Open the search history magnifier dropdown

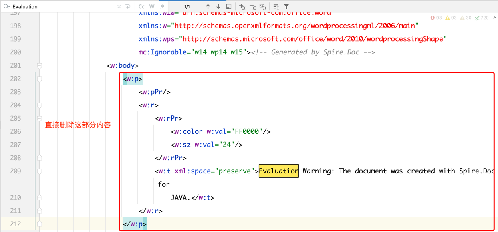click(6, 6)
